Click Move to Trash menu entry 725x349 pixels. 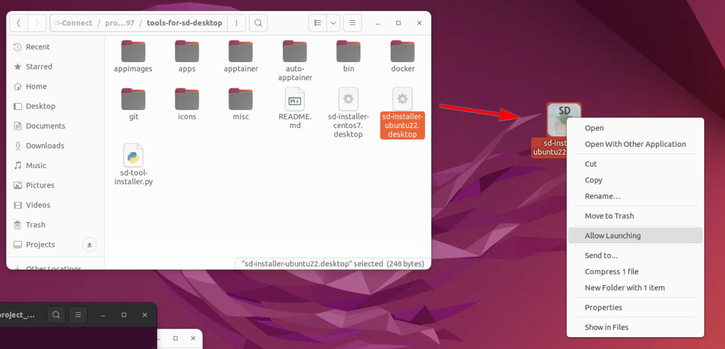(609, 216)
